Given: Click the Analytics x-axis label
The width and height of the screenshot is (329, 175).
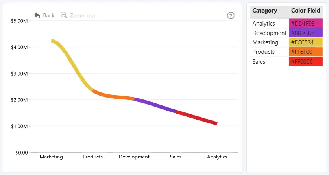Looking at the screenshot, I should point(217,157).
